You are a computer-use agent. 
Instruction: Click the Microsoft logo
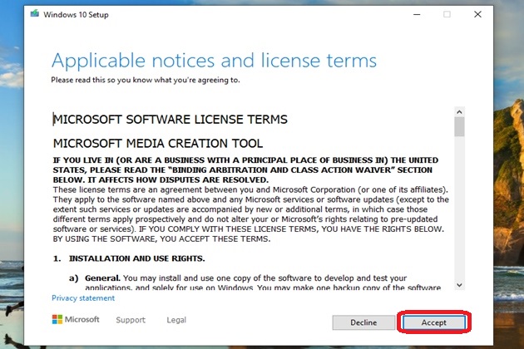(x=76, y=319)
